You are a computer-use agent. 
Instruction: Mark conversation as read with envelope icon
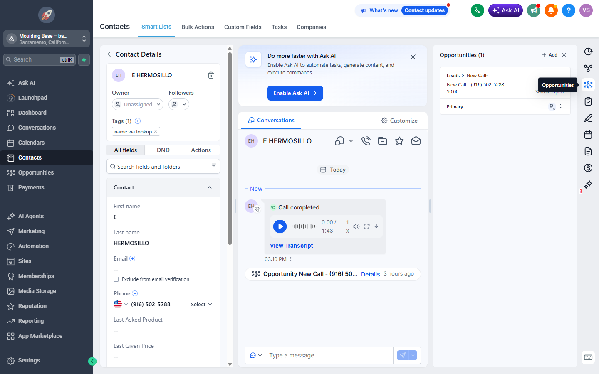point(416,141)
